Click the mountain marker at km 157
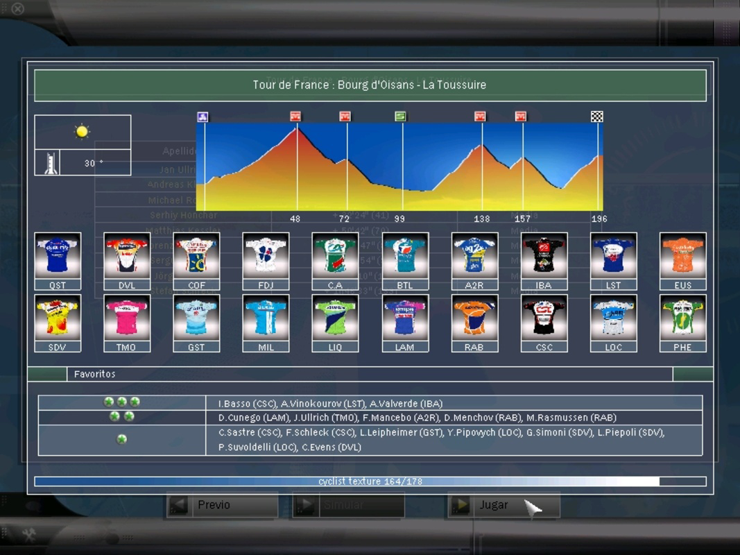Screen dimensions: 740x555 521,116
